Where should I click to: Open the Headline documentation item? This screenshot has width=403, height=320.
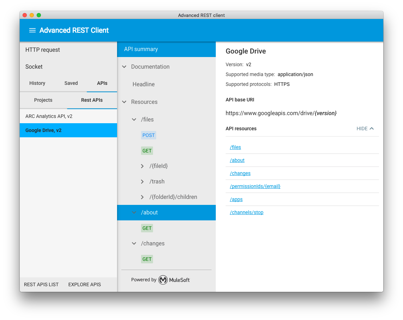coord(144,84)
